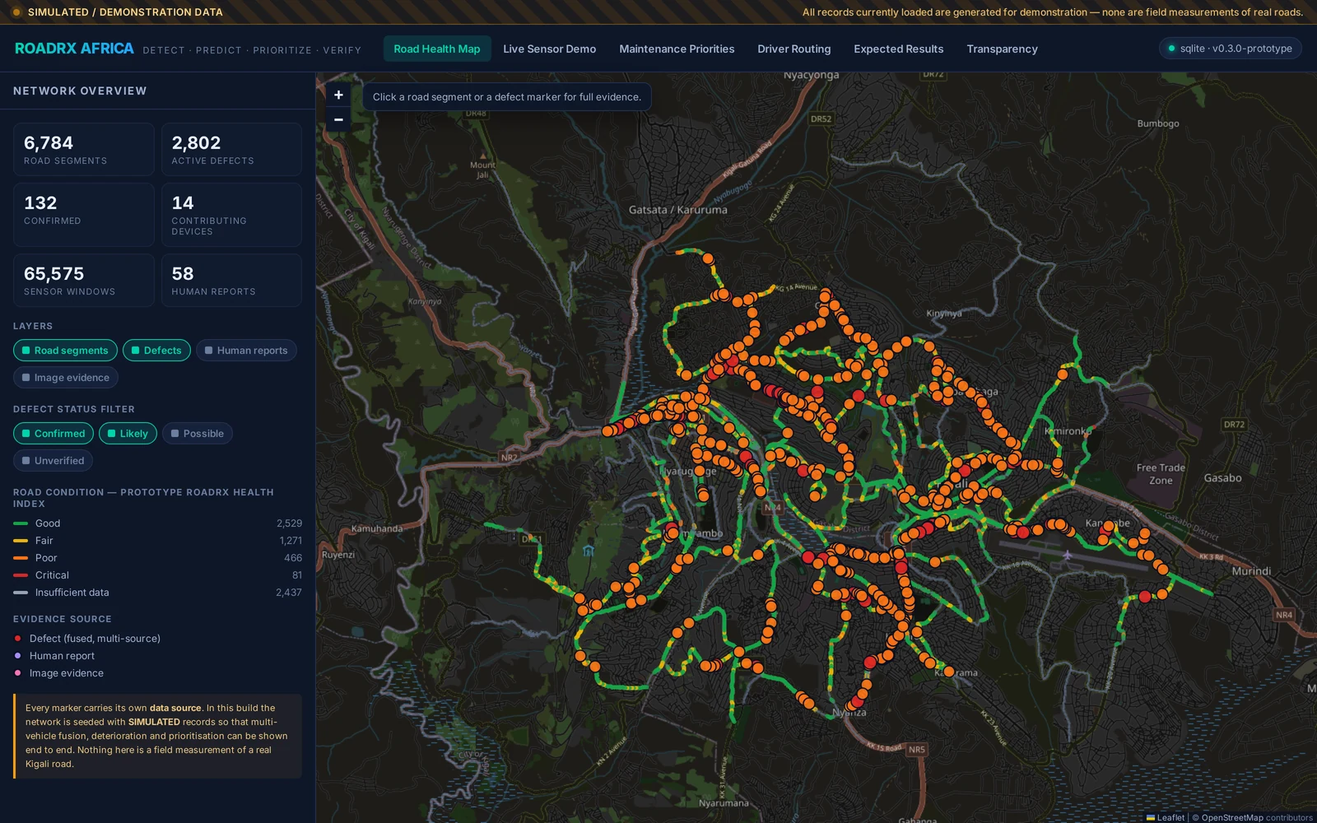Screen dimensions: 1317x823
Task: Click the red Critical condition swatch
Action: pyautogui.click(x=21, y=575)
